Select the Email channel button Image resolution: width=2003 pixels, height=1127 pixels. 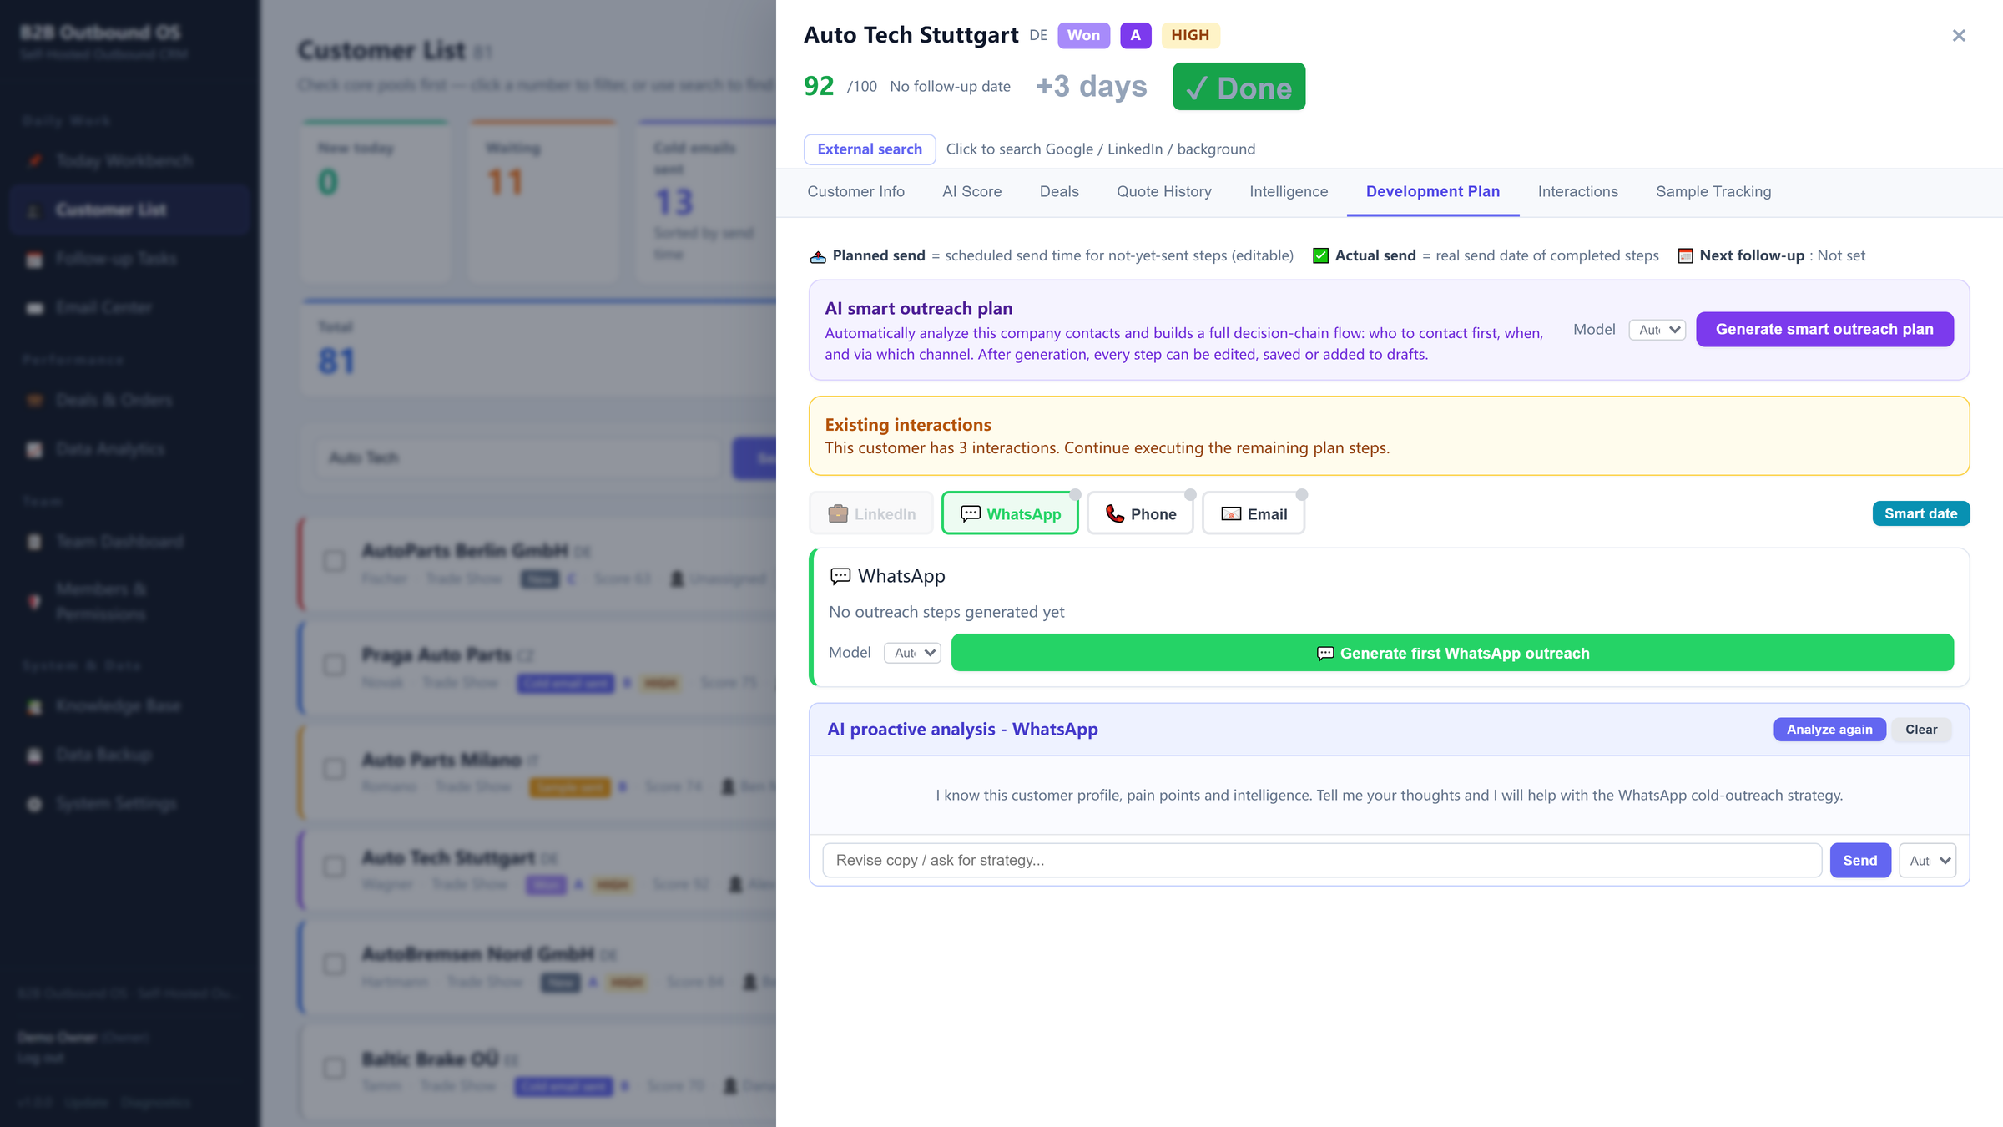[x=1254, y=513]
